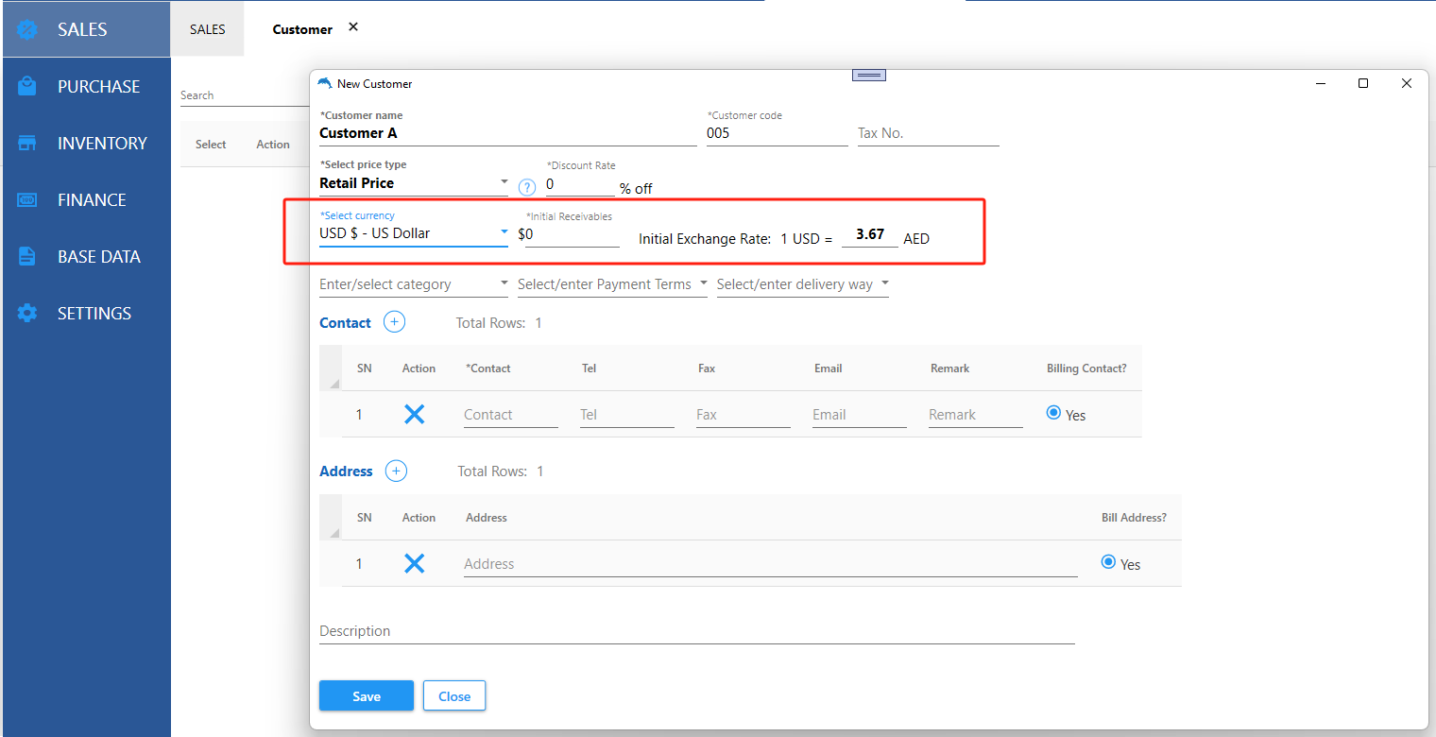Click the Finance money icon

27,199
